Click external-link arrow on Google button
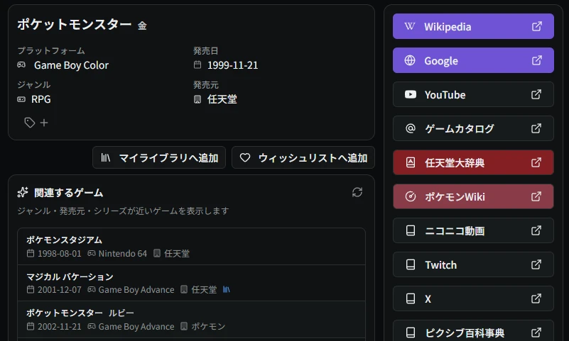The image size is (569, 341). click(x=537, y=60)
